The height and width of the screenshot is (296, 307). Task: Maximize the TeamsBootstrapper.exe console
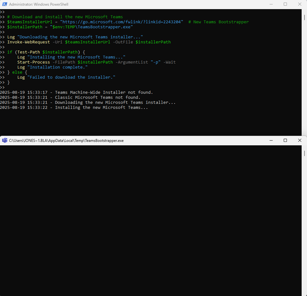pos(285,140)
